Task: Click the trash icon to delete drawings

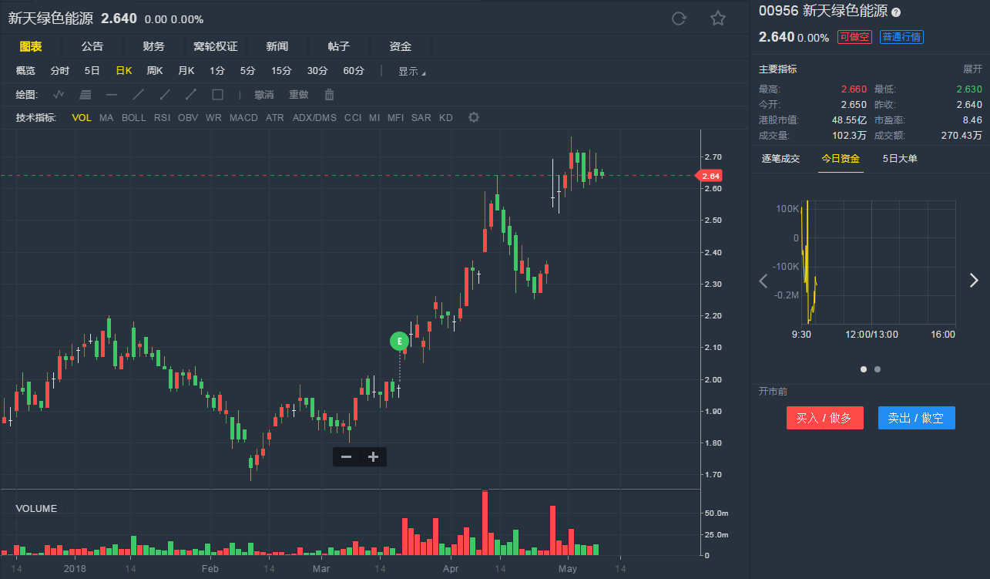Action: click(x=330, y=95)
